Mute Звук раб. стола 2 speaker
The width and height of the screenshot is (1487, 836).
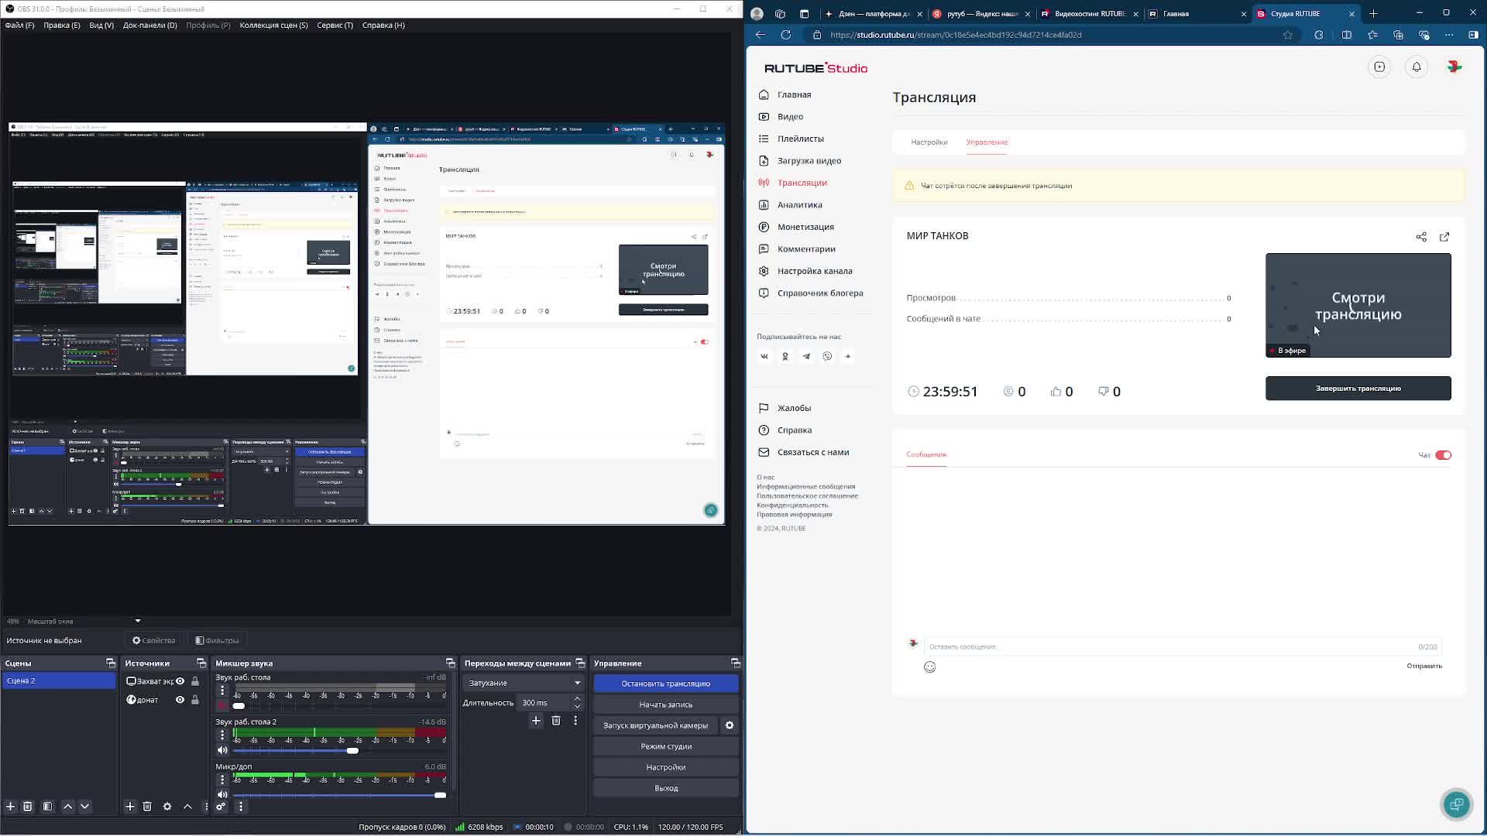tap(222, 751)
